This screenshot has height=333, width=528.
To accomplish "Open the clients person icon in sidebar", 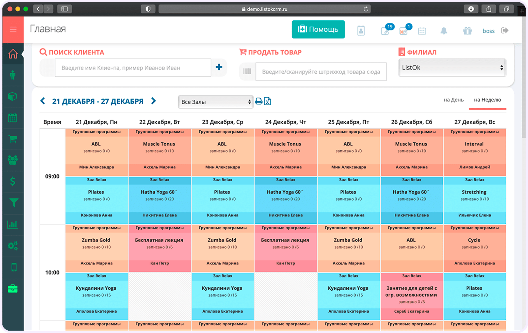I will click(13, 75).
